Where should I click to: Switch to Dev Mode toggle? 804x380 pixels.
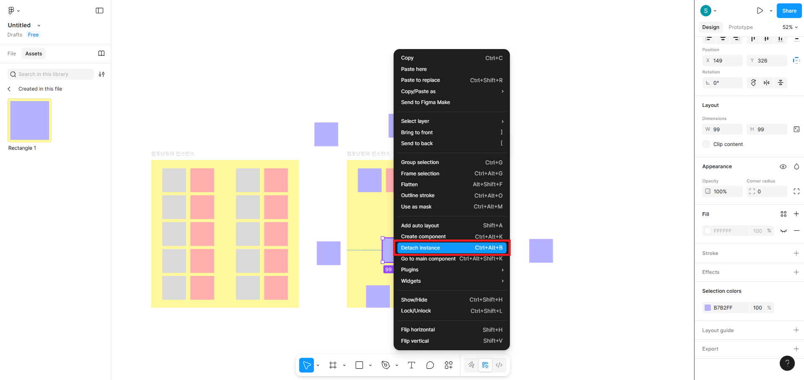coord(499,365)
